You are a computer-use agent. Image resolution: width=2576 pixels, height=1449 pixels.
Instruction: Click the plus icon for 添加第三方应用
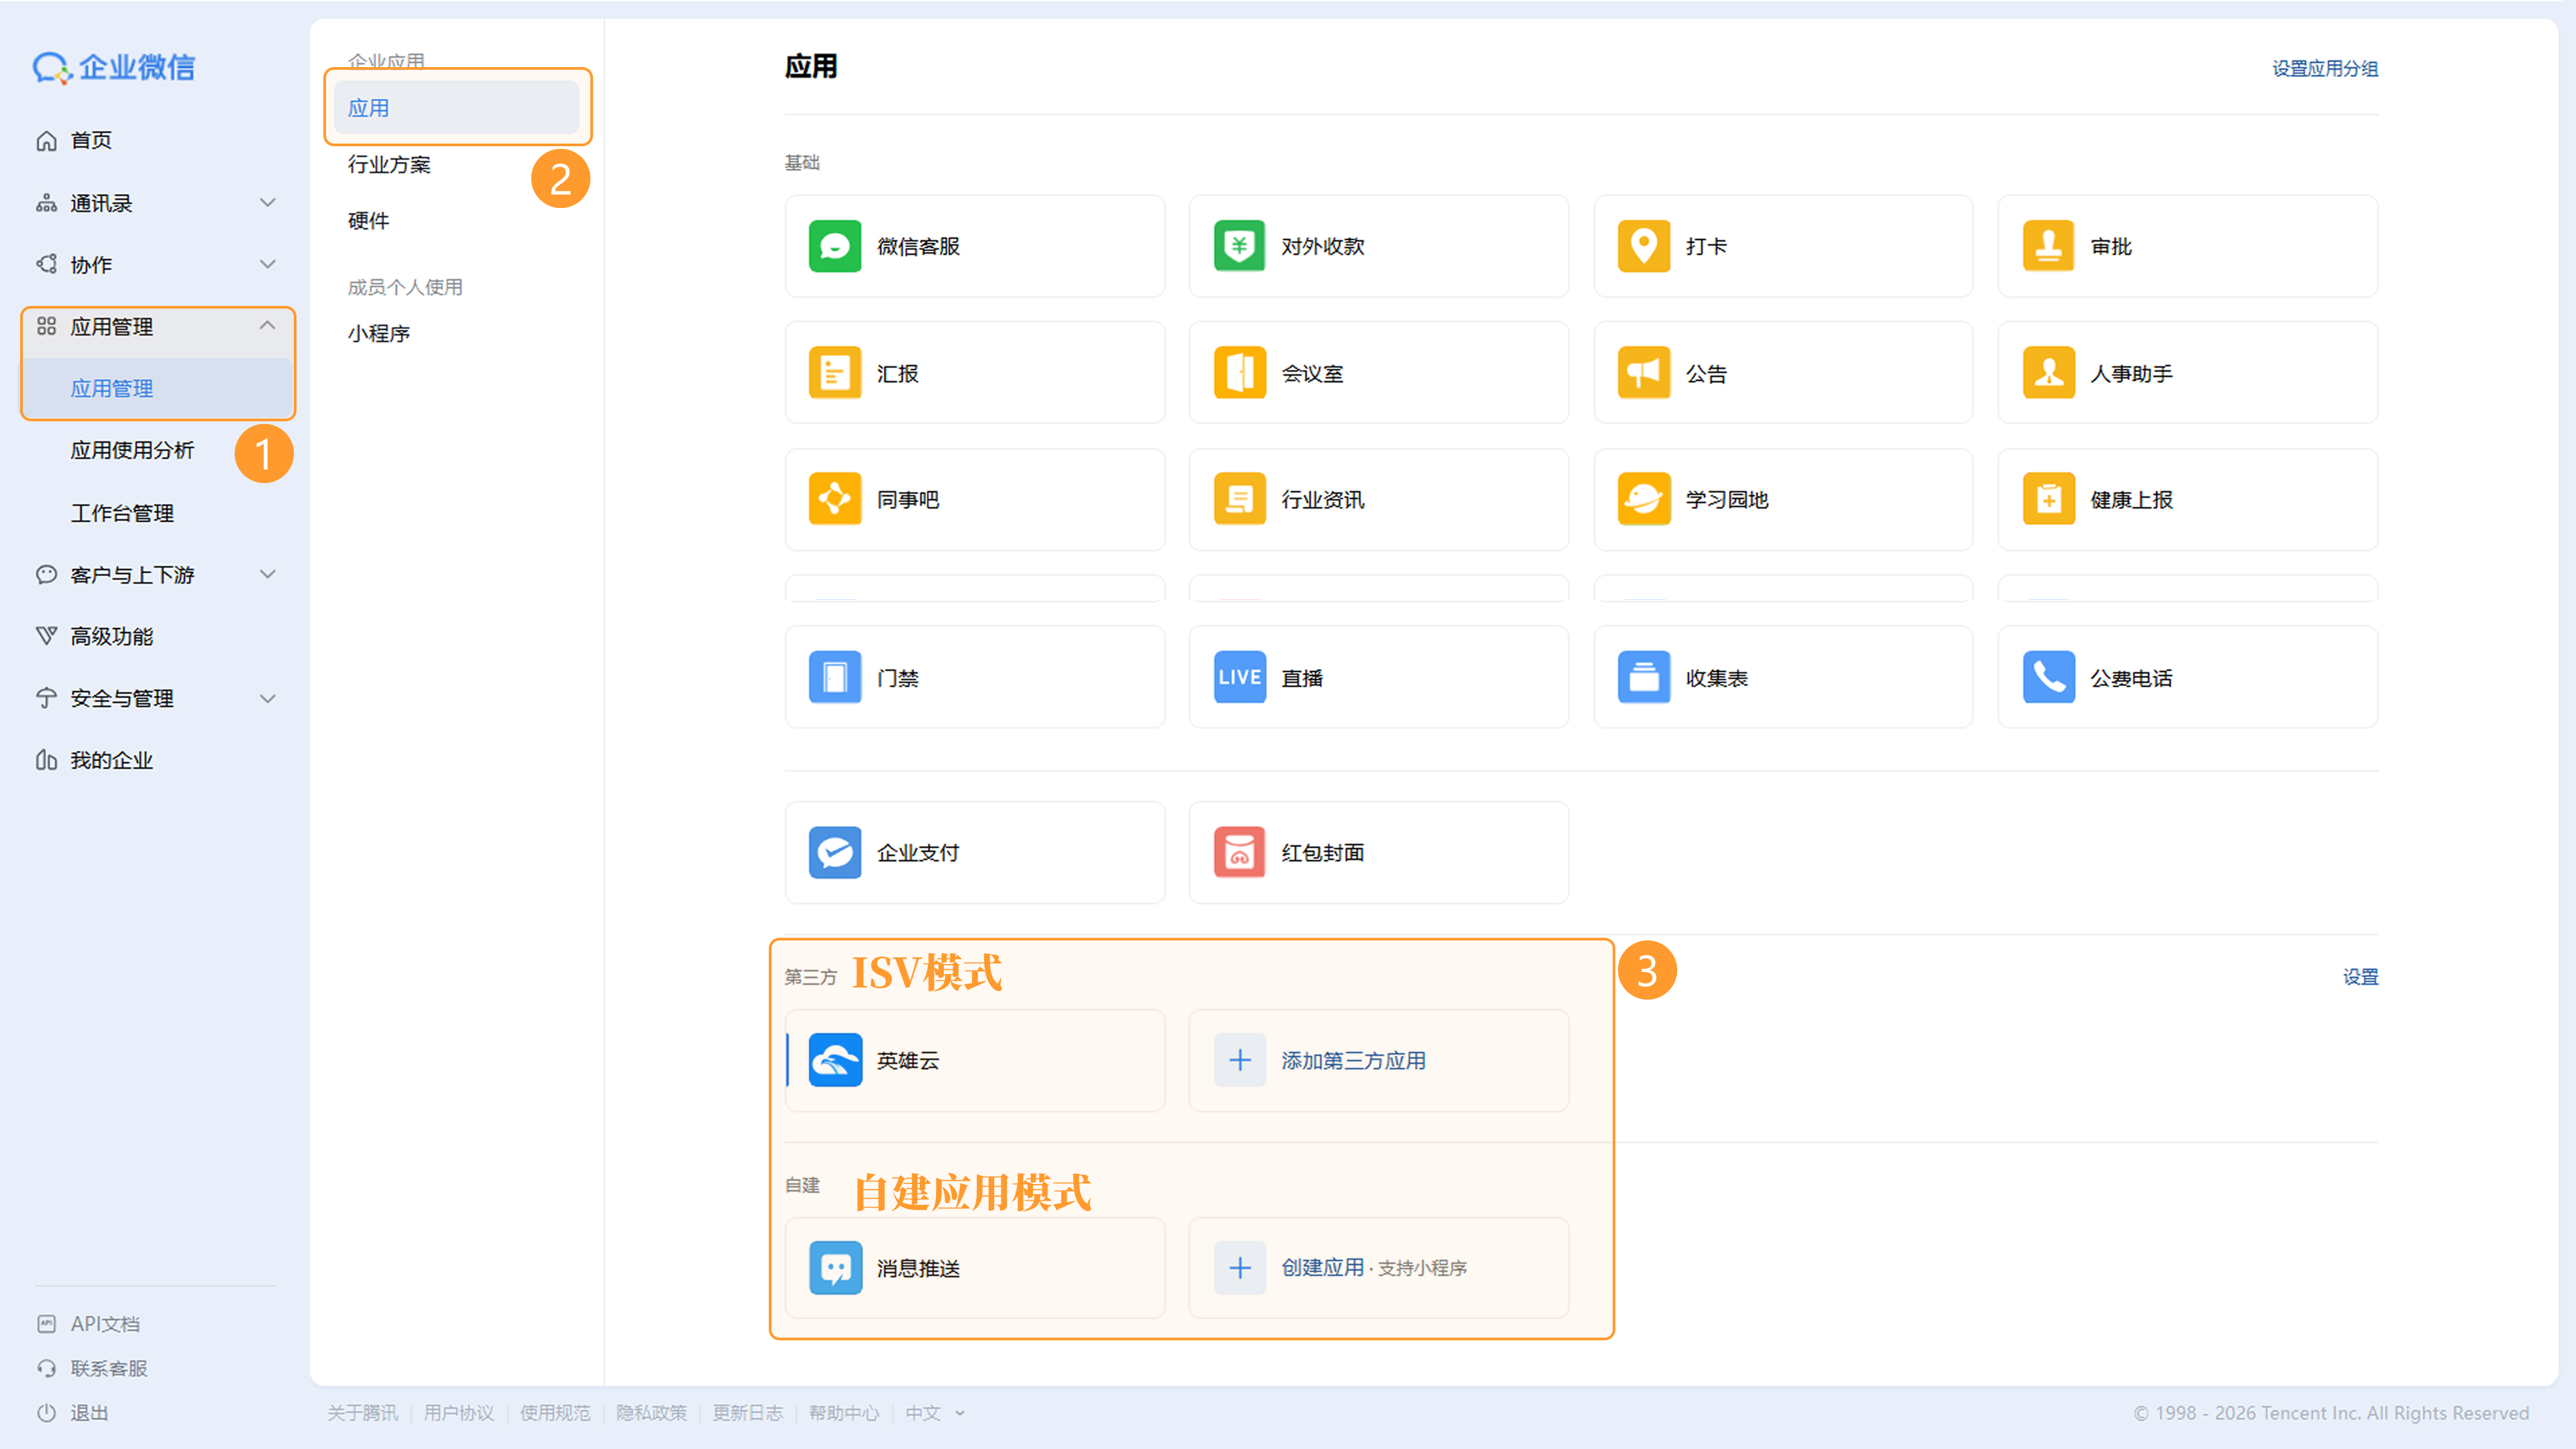[x=1239, y=1060]
